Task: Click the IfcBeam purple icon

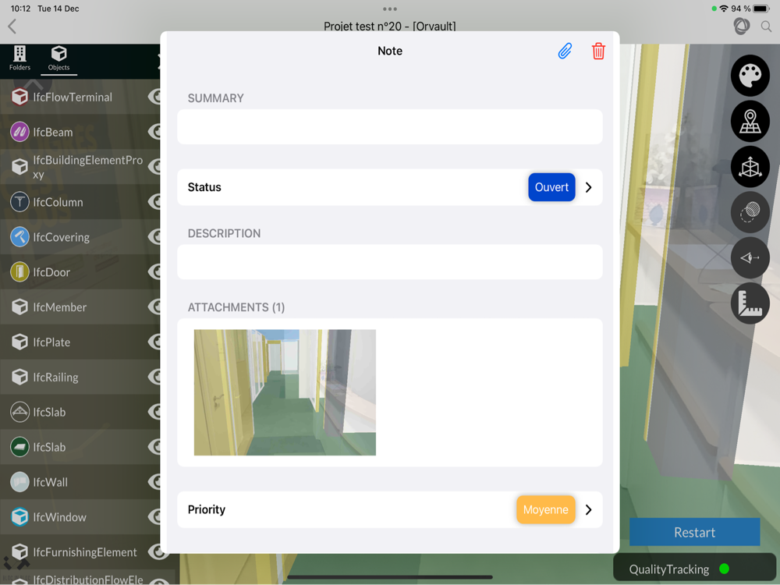Action: (x=20, y=132)
